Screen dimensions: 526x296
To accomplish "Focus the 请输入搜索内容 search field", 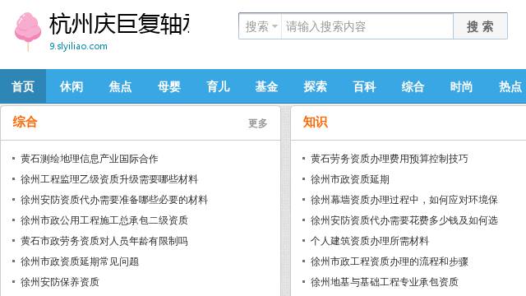I will (367, 26).
